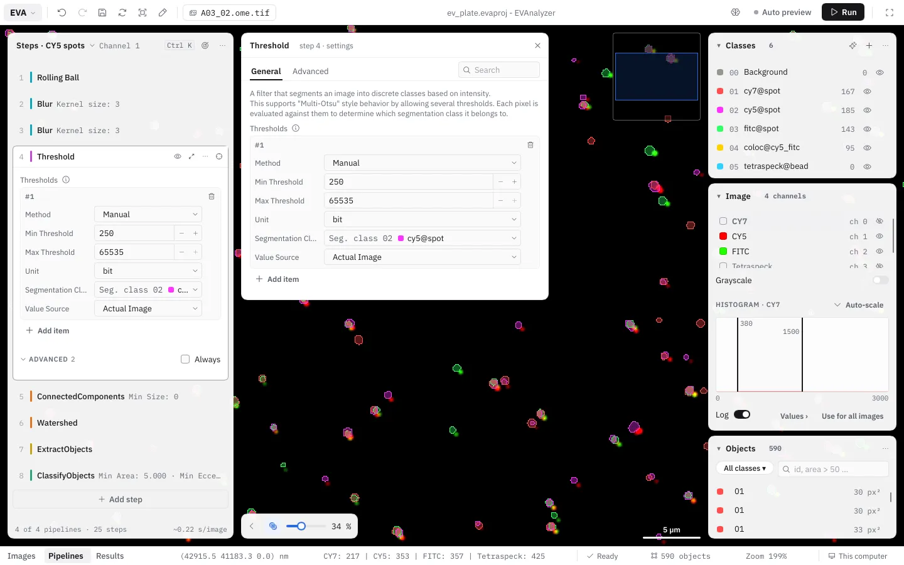Click the refresh arrows icon in the top toolbar

click(x=122, y=13)
